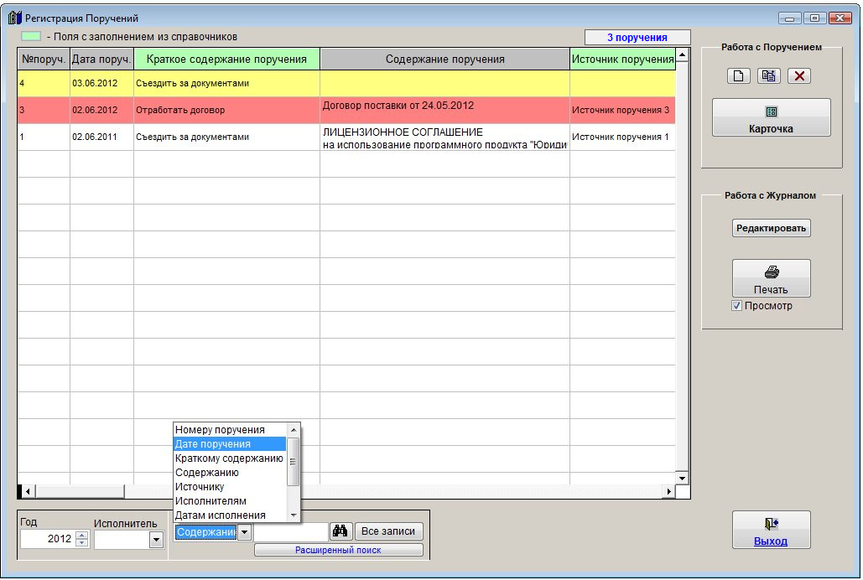Click the search text input field
Image resolution: width=863 pixels, height=580 pixels.
[290, 531]
